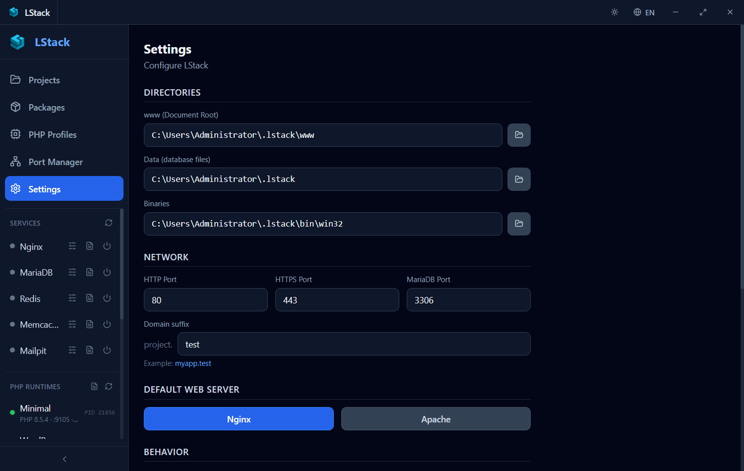The image size is (744, 471).
Task: Choose Apache as the default web server
Action: click(x=436, y=419)
